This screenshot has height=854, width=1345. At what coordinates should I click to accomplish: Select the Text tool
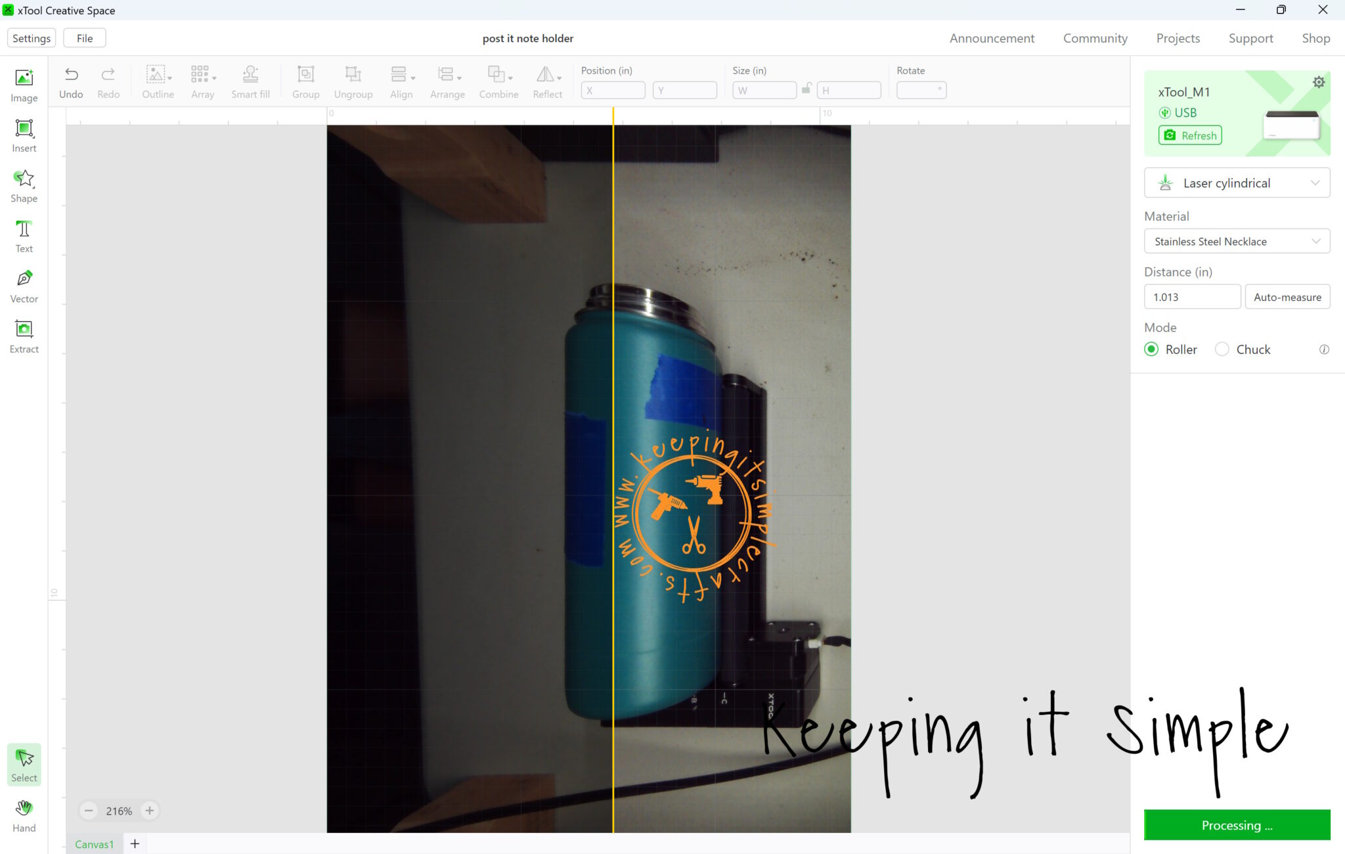24,236
